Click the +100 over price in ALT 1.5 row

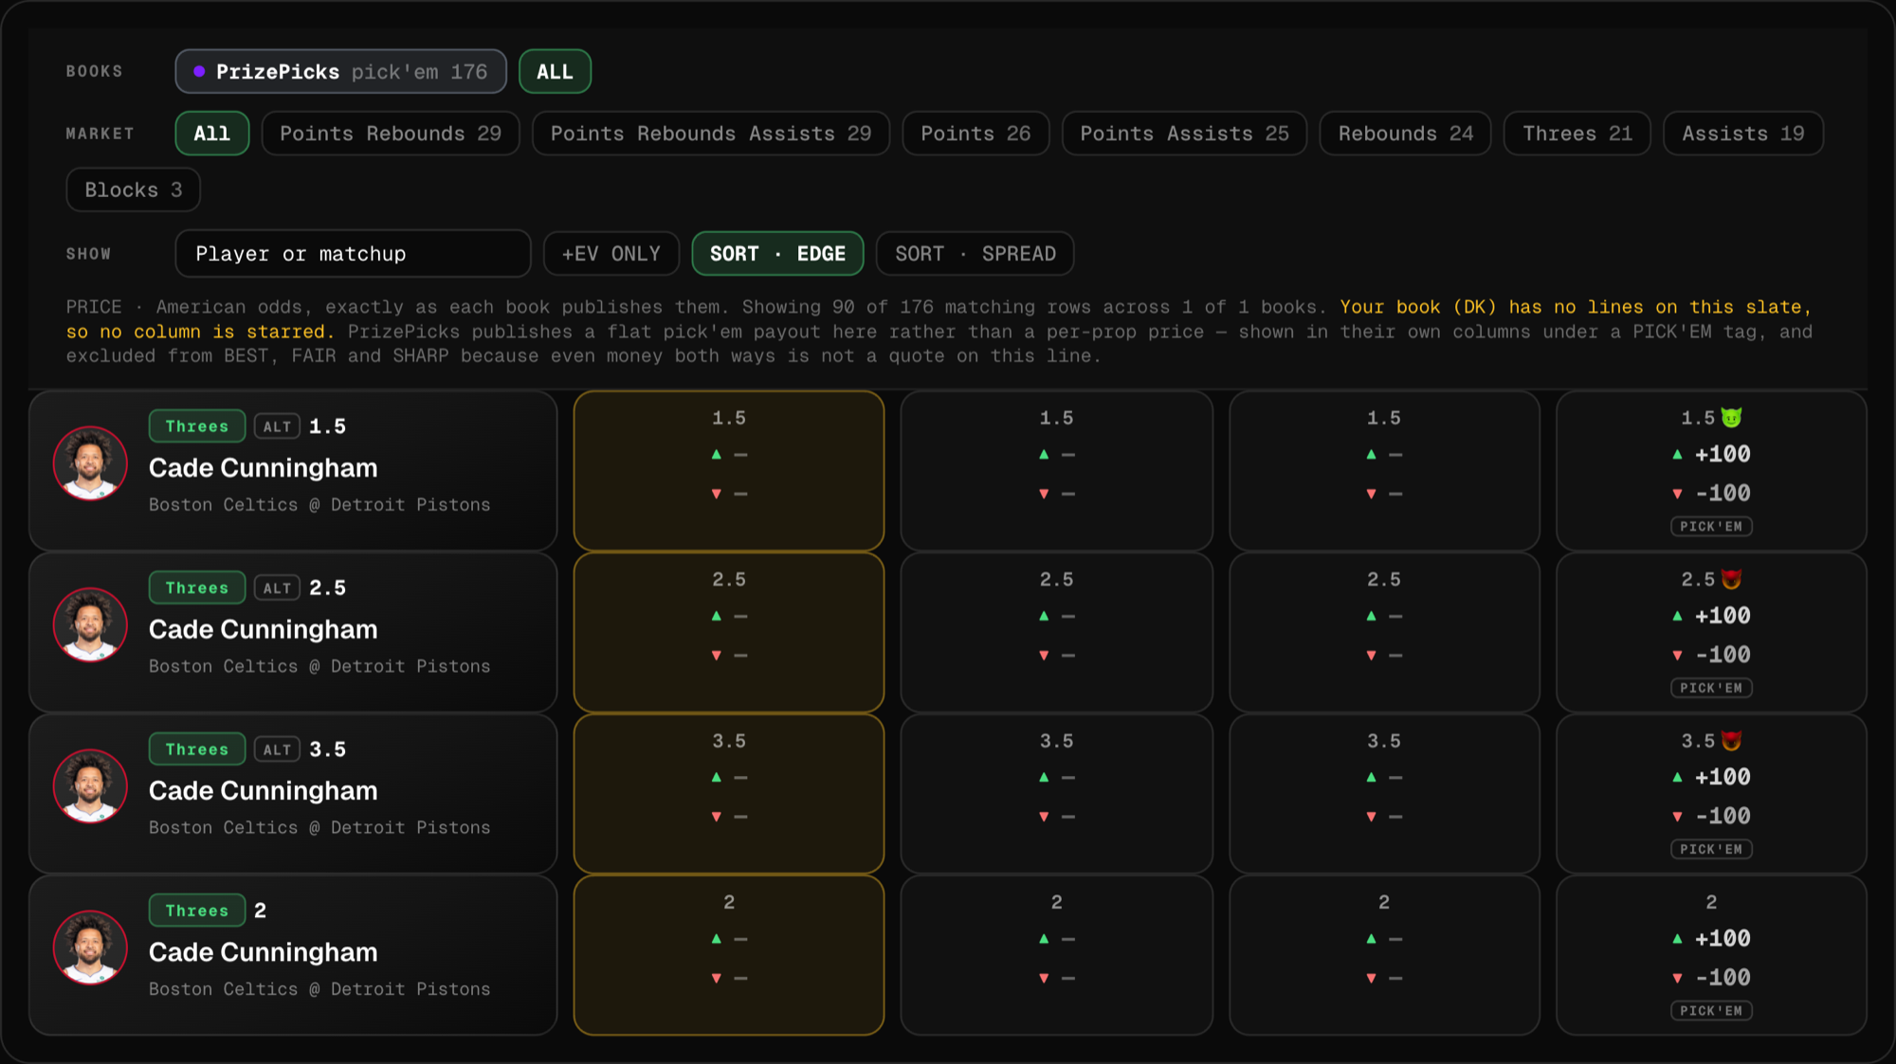click(x=1723, y=454)
